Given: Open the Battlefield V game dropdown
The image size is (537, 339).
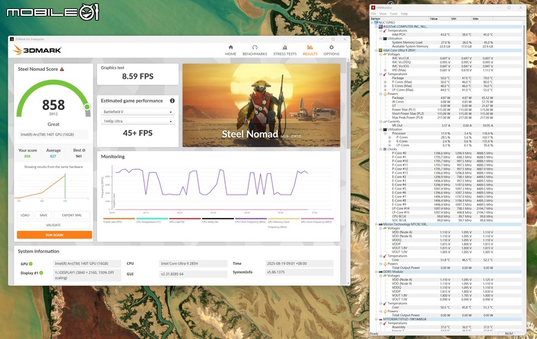Looking at the screenshot, I should pyautogui.click(x=138, y=112).
